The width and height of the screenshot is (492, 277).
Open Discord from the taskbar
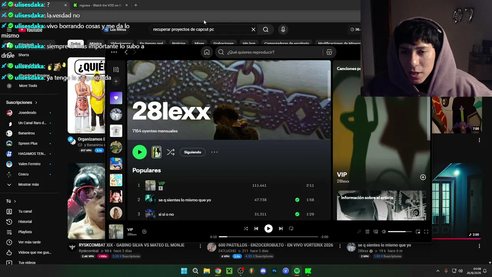[263, 271]
